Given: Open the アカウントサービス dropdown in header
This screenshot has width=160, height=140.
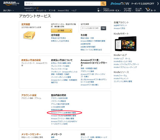Looking at the screenshot, I should coord(112,10).
